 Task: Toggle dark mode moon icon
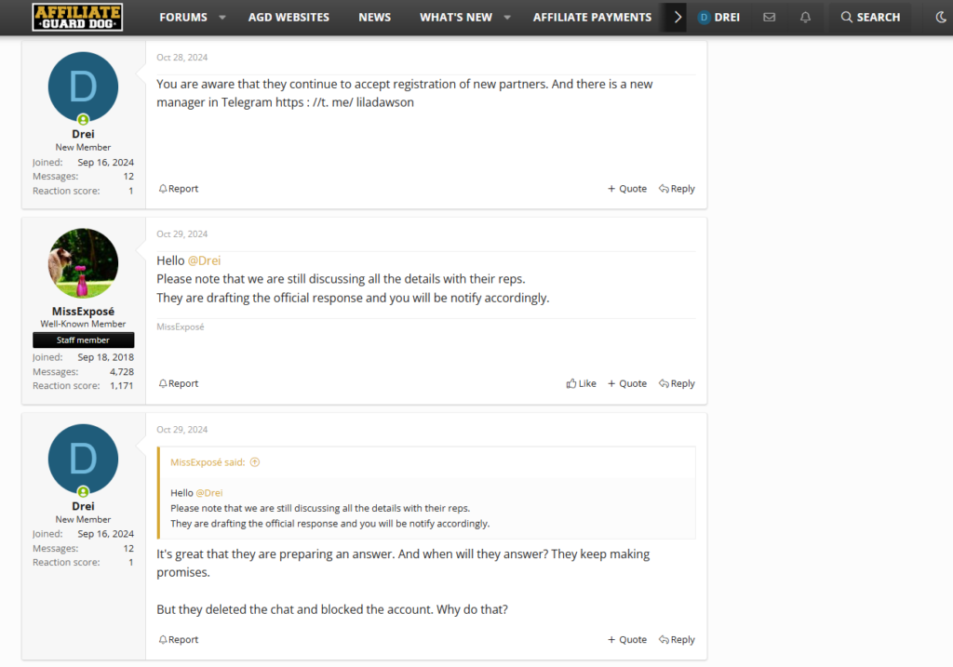coord(940,17)
